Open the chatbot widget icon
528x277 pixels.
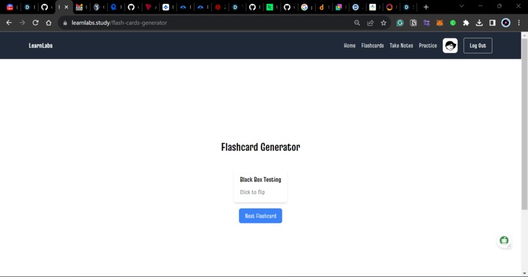tap(504, 240)
